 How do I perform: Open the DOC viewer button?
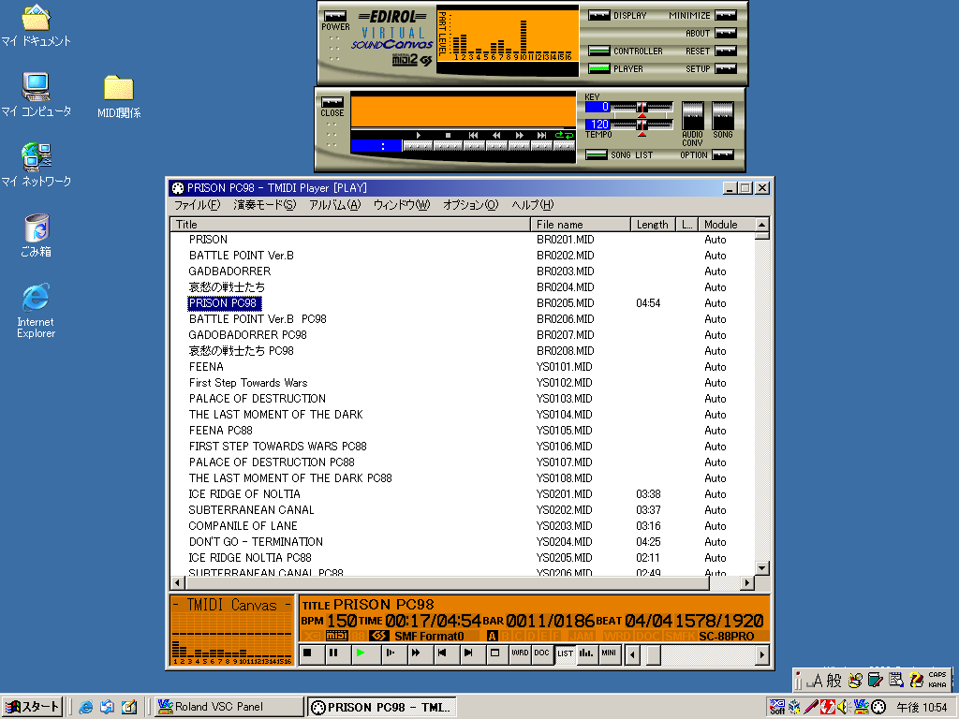click(x=542, y=653)
